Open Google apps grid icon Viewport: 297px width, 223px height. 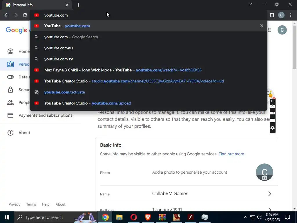pos(269,30)
